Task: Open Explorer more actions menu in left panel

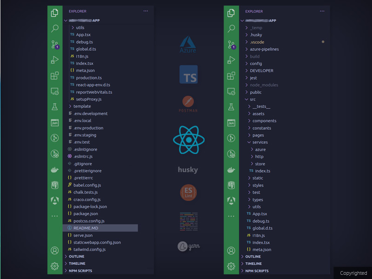Action: click(146, 11)
